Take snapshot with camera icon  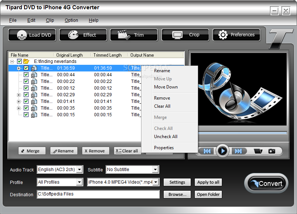(271, 151)
